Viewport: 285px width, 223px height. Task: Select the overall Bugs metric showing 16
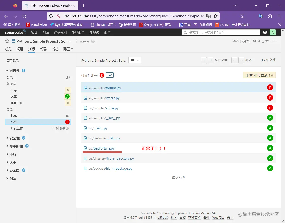[x=38, y=116]
